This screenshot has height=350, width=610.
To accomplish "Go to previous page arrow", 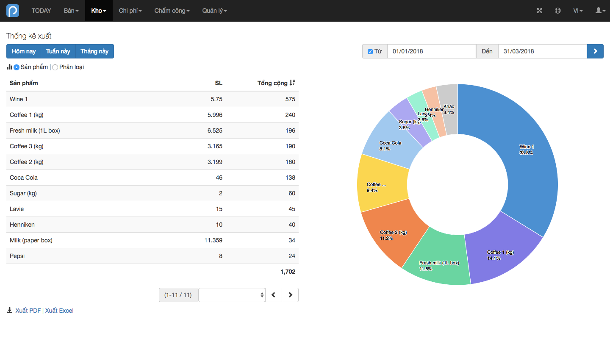I will tap(274, 295).
